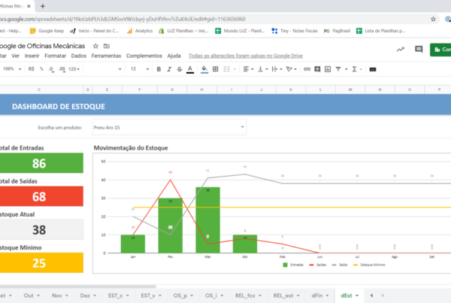Screen dimensions: 451x303
Task: Click the insert link icon
Action: point(307,69)
